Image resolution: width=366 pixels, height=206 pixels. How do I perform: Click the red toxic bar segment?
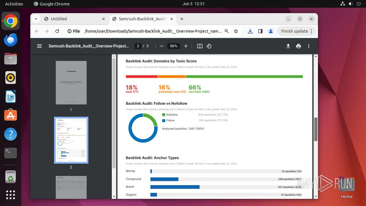click(x=142, y=77)
